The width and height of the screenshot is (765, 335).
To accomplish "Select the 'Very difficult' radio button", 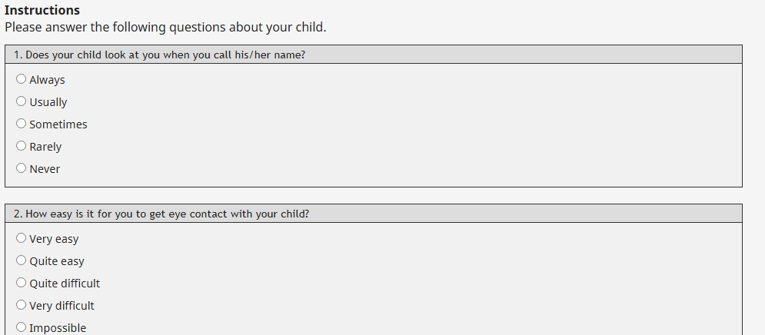I will (21, 305).
